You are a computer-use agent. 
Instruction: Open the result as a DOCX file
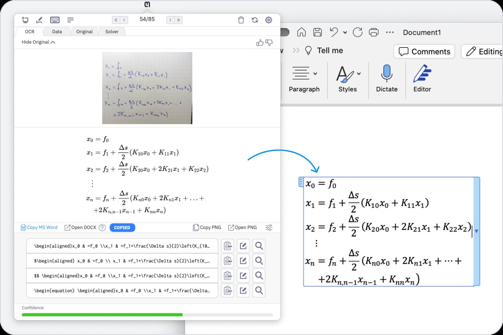80,227
